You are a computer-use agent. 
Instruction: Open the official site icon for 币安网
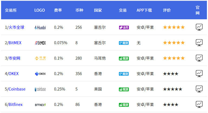(x=199, y=58)
